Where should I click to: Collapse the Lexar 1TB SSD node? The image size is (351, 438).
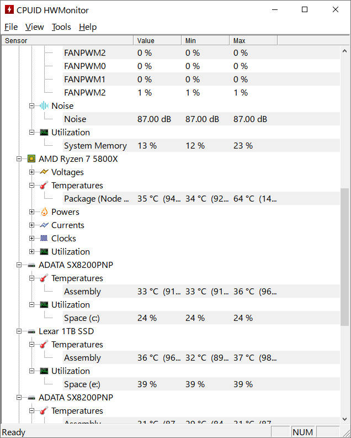tap(19, 331)
